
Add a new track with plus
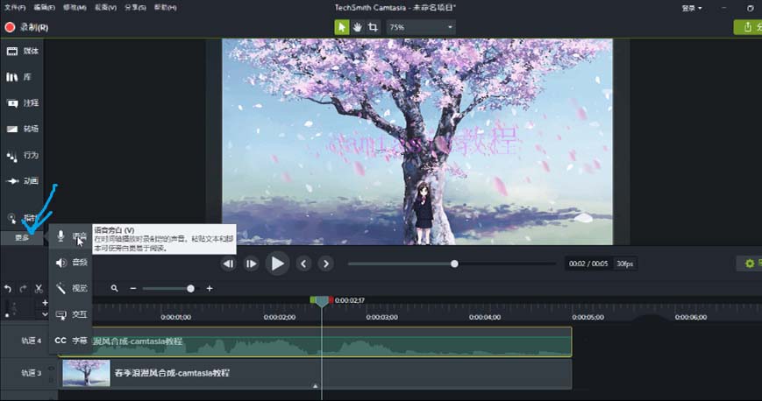(45, 302)
